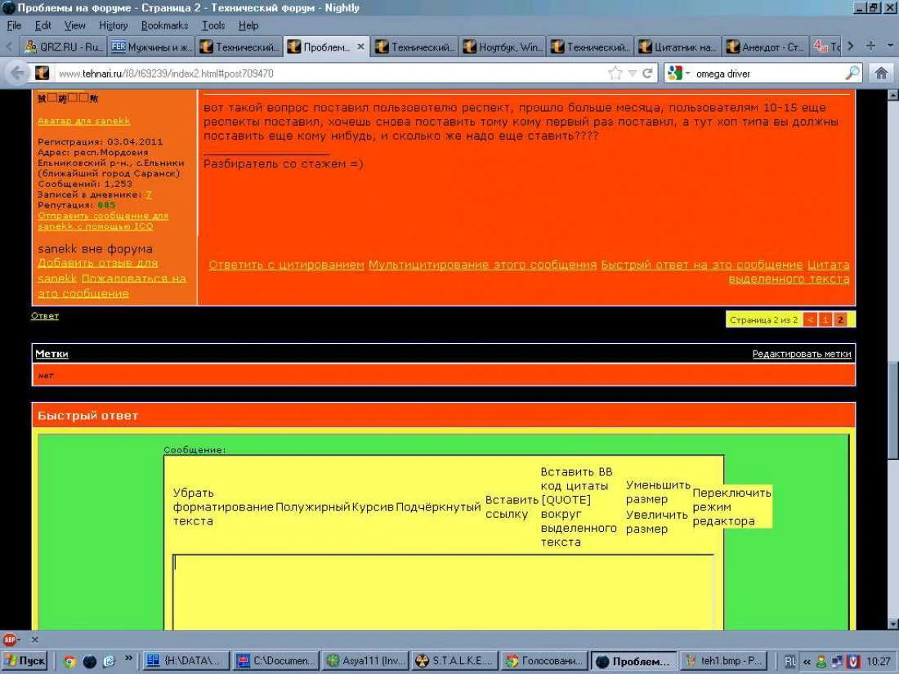Switch to the Анекдот - Ст... tab
This screenshot has width=899, height=674.
pyautogui.click(x=766, y=47)
